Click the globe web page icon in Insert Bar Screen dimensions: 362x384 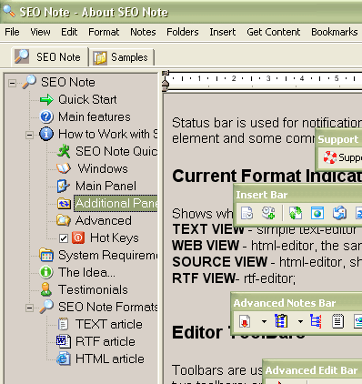[317, 213]
